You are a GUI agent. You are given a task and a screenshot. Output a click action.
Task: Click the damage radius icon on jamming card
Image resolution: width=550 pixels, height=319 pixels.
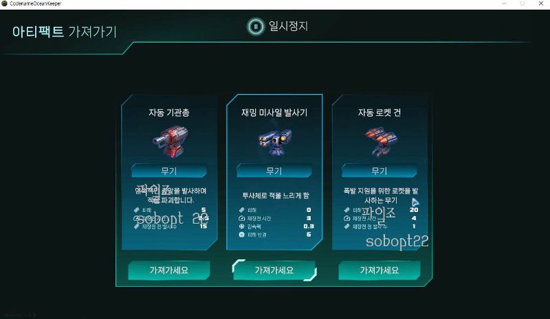242,235
